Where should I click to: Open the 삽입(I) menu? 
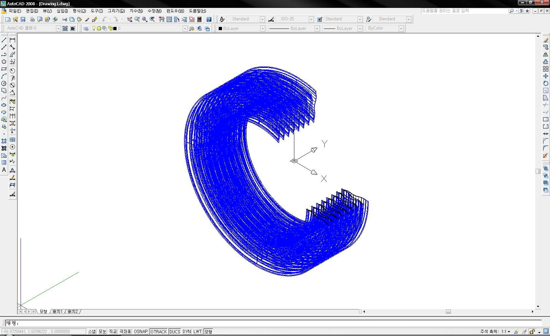(63, 11)
